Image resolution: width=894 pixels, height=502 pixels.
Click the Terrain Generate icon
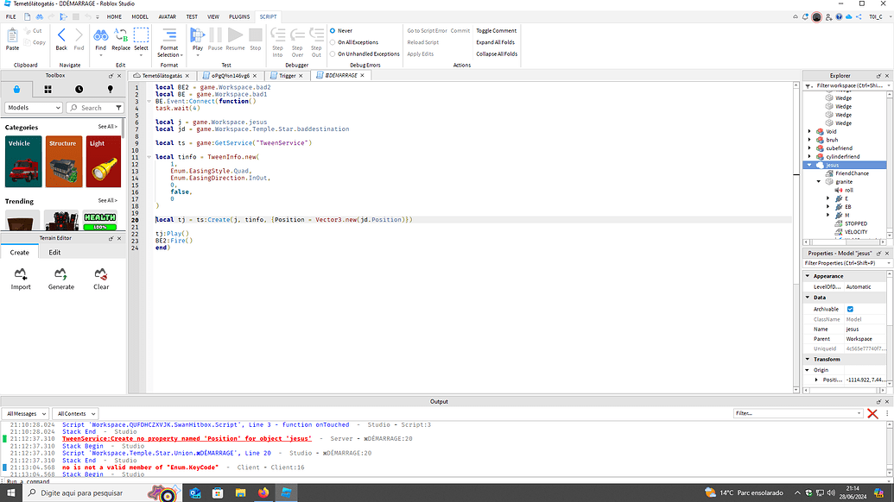60,274
